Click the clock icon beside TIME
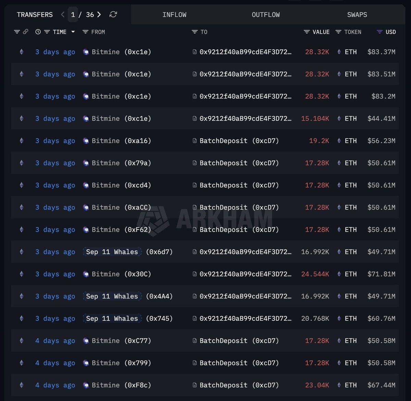 click(38, 32)
